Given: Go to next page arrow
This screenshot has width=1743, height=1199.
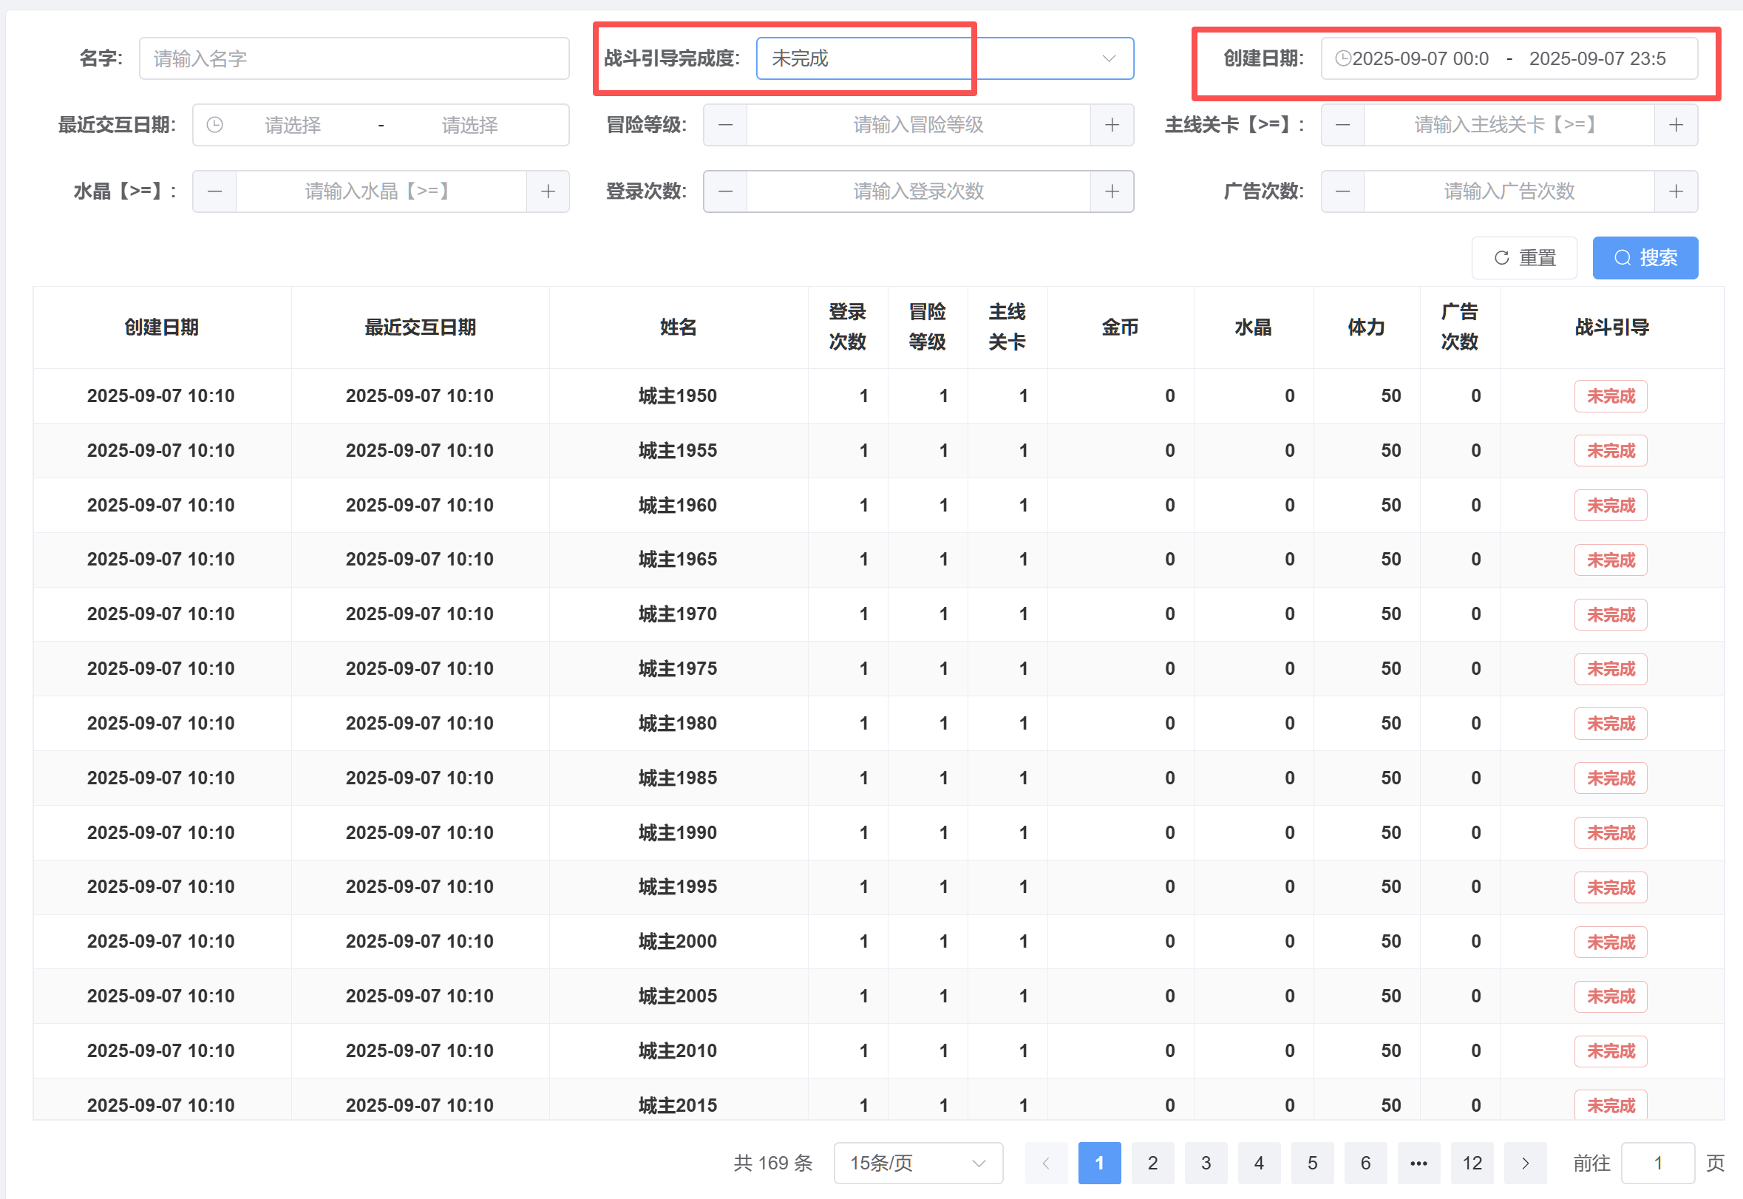Looking at the screenshot, I should [x=1524, y=1163].
